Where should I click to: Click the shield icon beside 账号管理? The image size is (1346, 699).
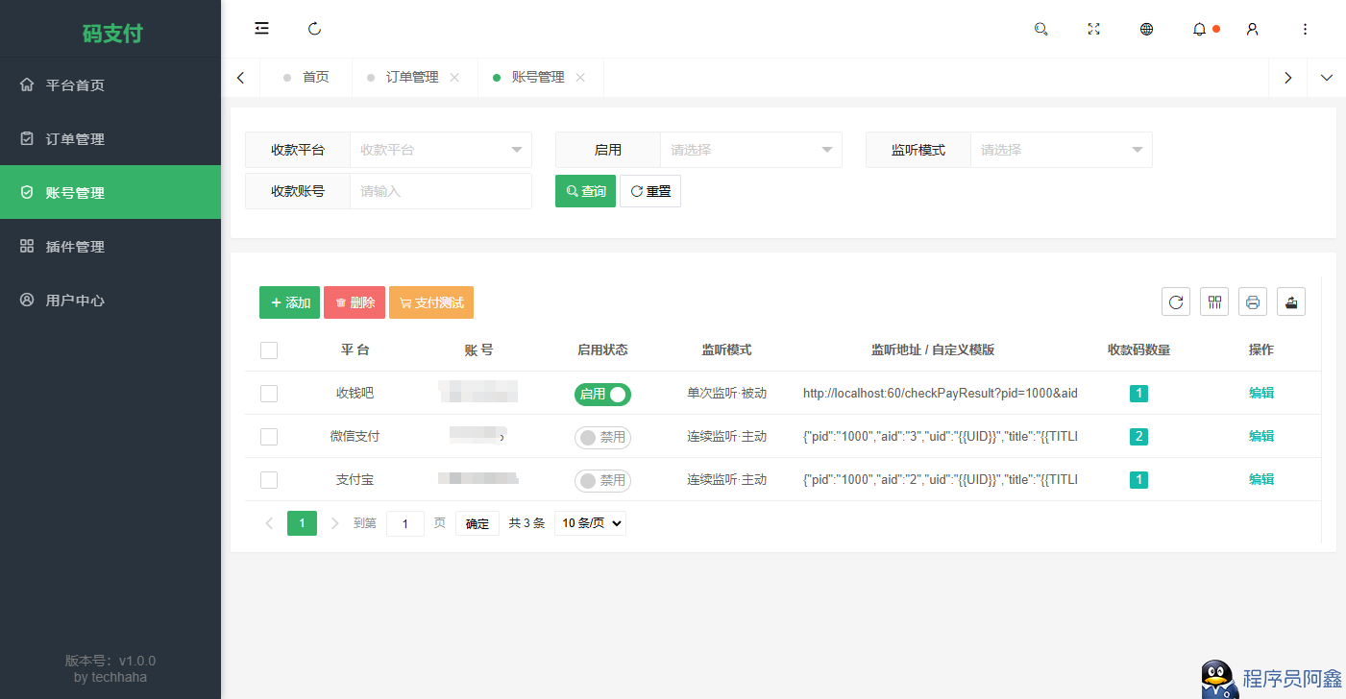click(27, 192)
